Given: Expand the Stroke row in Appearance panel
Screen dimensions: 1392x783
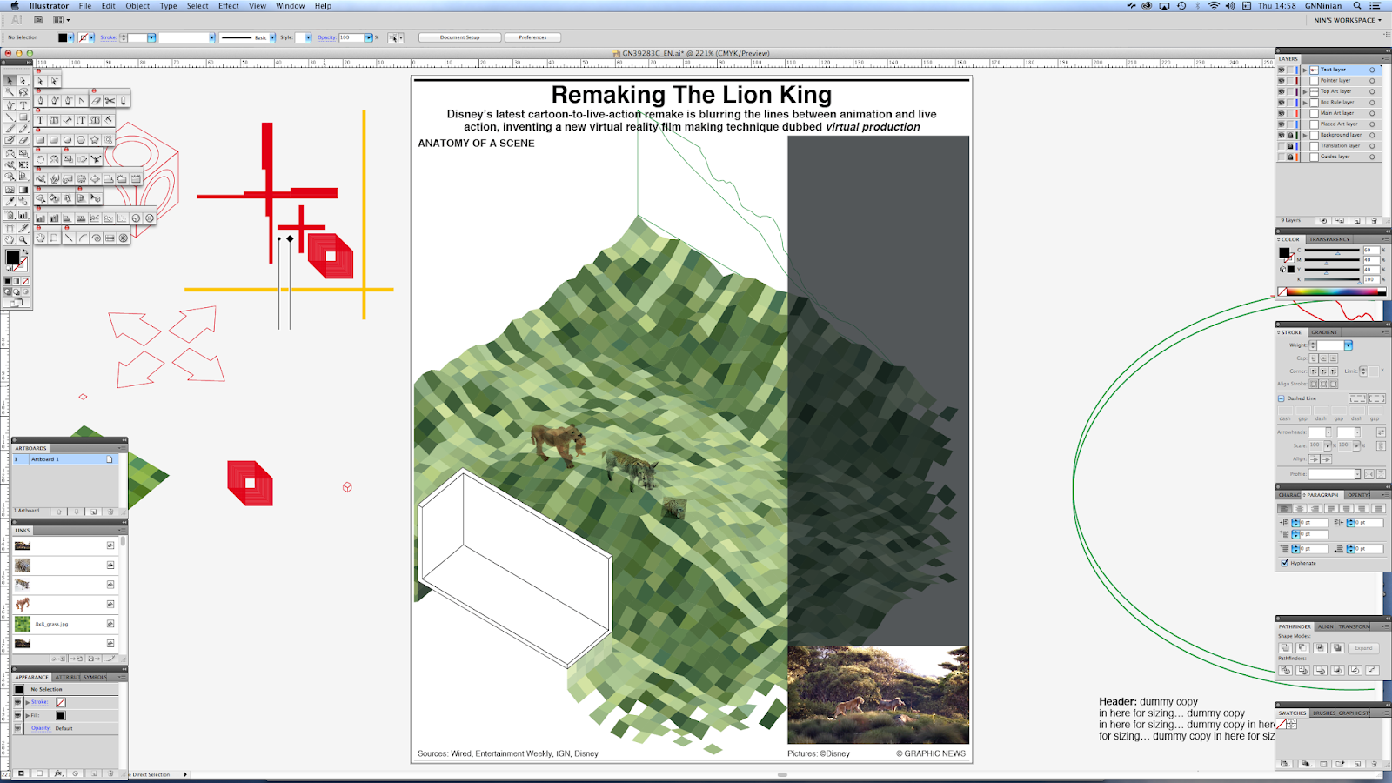Looking at the screenshot, I should [28, 702].
